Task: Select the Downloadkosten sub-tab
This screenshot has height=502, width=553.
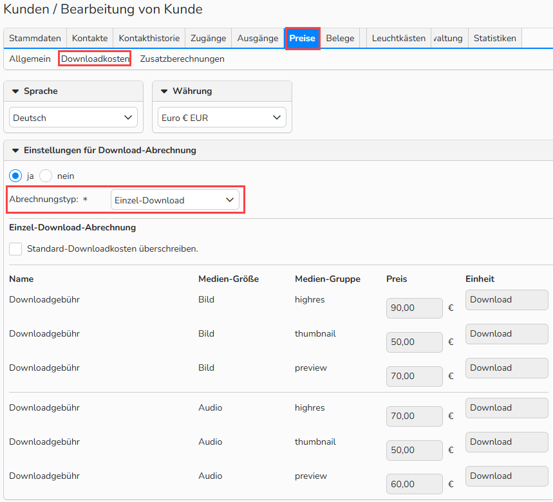Action: tap(95, 59)
